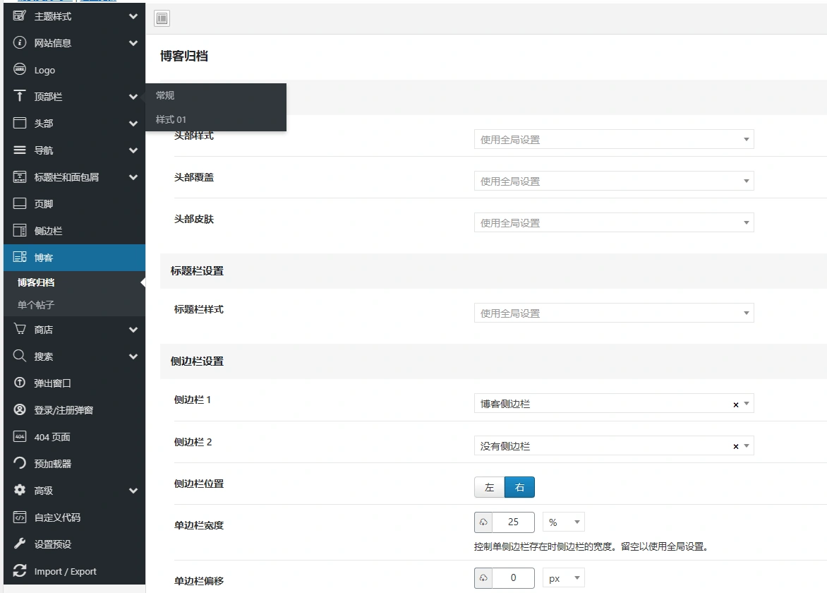The width and height of the screenshot is (827, 593).
Task: Open the 商店 (Shop) settings
Action: [45, 329]
